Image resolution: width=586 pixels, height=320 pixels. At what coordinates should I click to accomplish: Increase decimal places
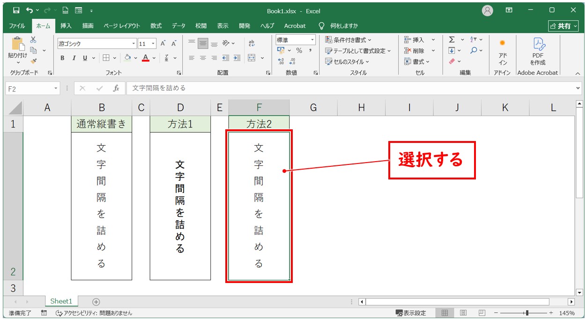(x=281, y=61)
